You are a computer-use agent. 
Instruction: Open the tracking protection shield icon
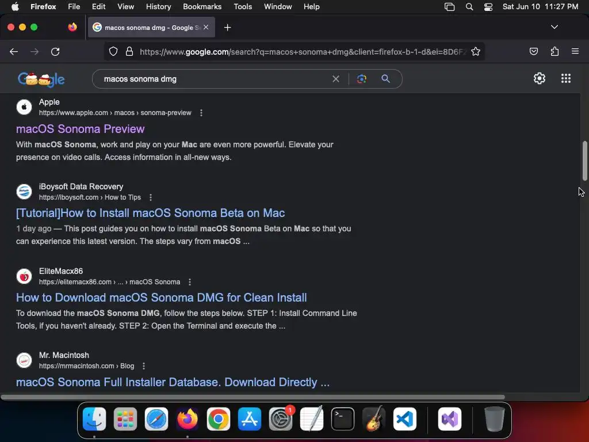(113, 51)
